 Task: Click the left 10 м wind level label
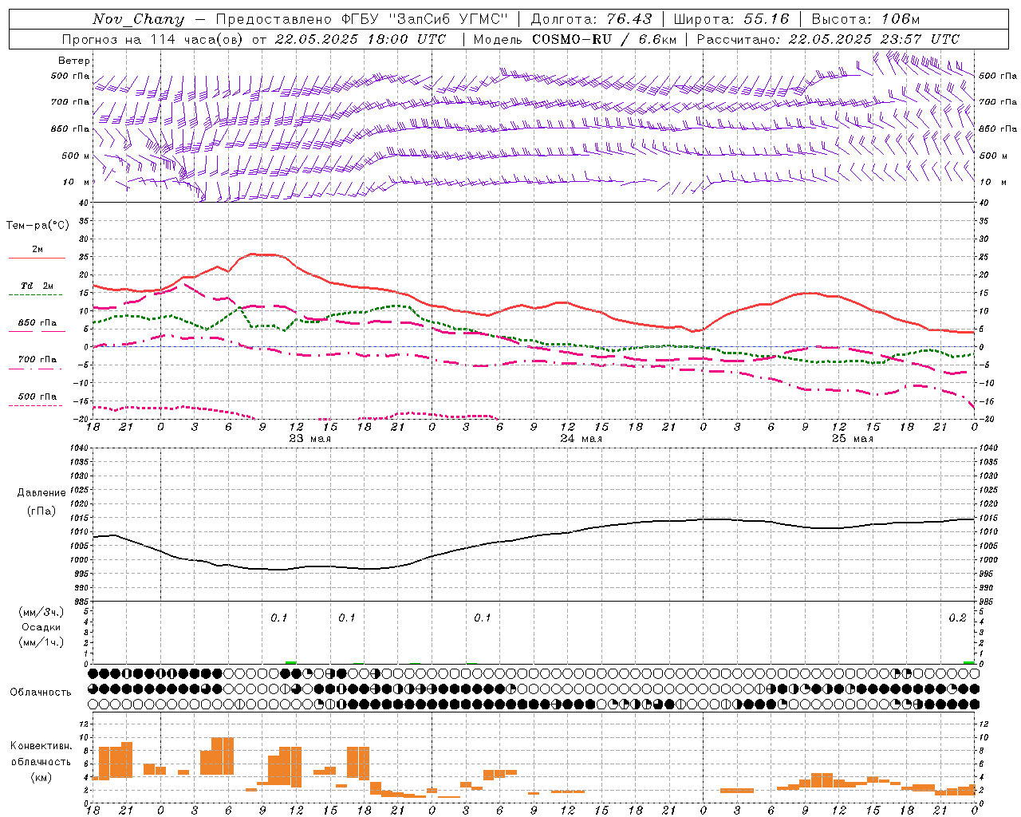pos(77,182)
